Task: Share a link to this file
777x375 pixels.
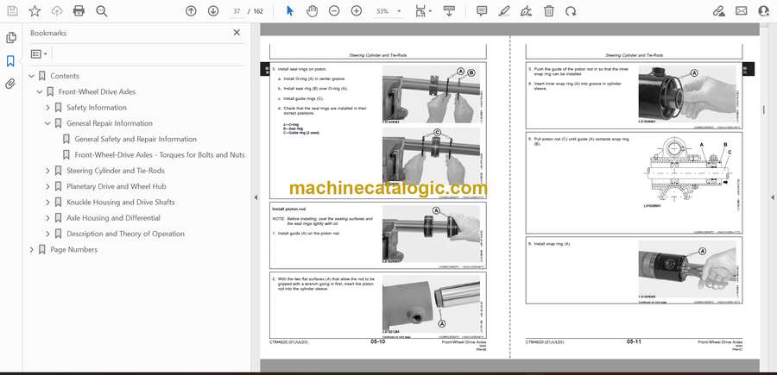Action: (x=718, y=11)
